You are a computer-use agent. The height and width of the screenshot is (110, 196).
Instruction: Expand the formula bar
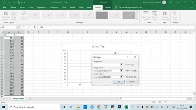tap(194, 27)
